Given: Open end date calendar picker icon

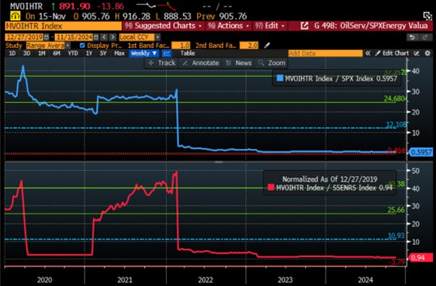Looking at the screenshot, I should tap(96, 37).
